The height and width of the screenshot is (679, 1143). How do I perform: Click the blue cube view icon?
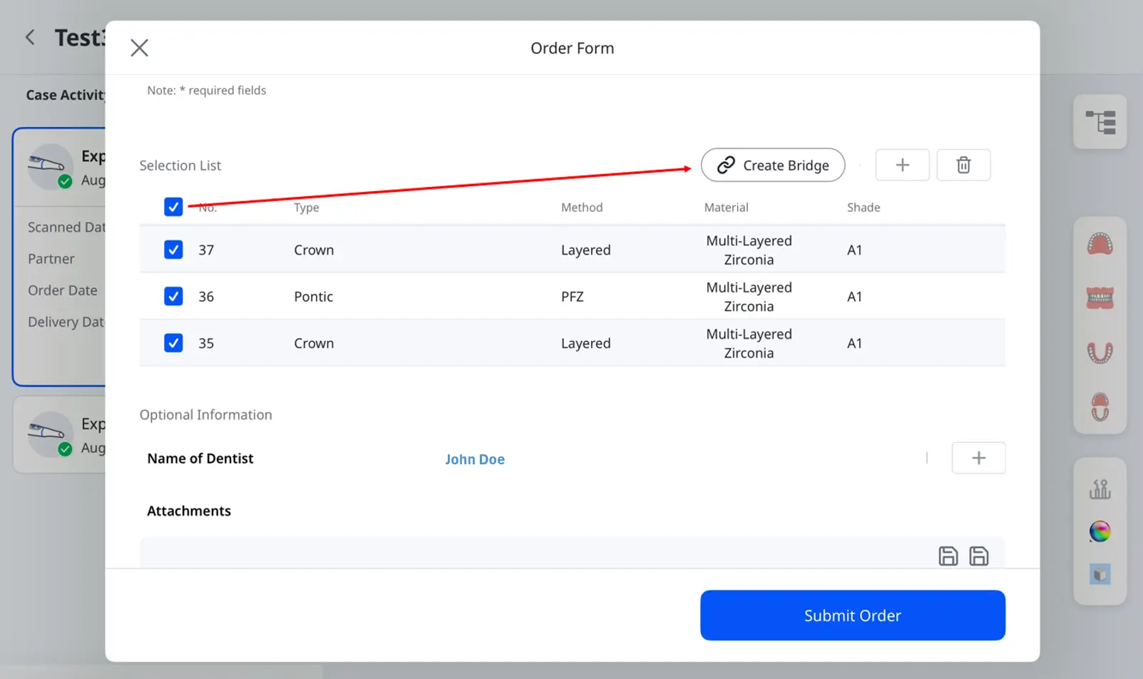tap(1100, 574)
